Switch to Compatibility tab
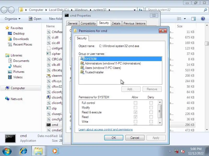 [x=88, y=23]
